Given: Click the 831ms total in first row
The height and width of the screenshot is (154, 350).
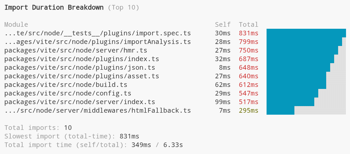Looking at the screenshot, I should pyautogui.click(x=249, y=33).
